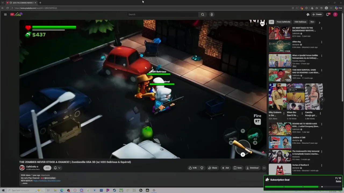Click the video player to pause

coord(143,89)
